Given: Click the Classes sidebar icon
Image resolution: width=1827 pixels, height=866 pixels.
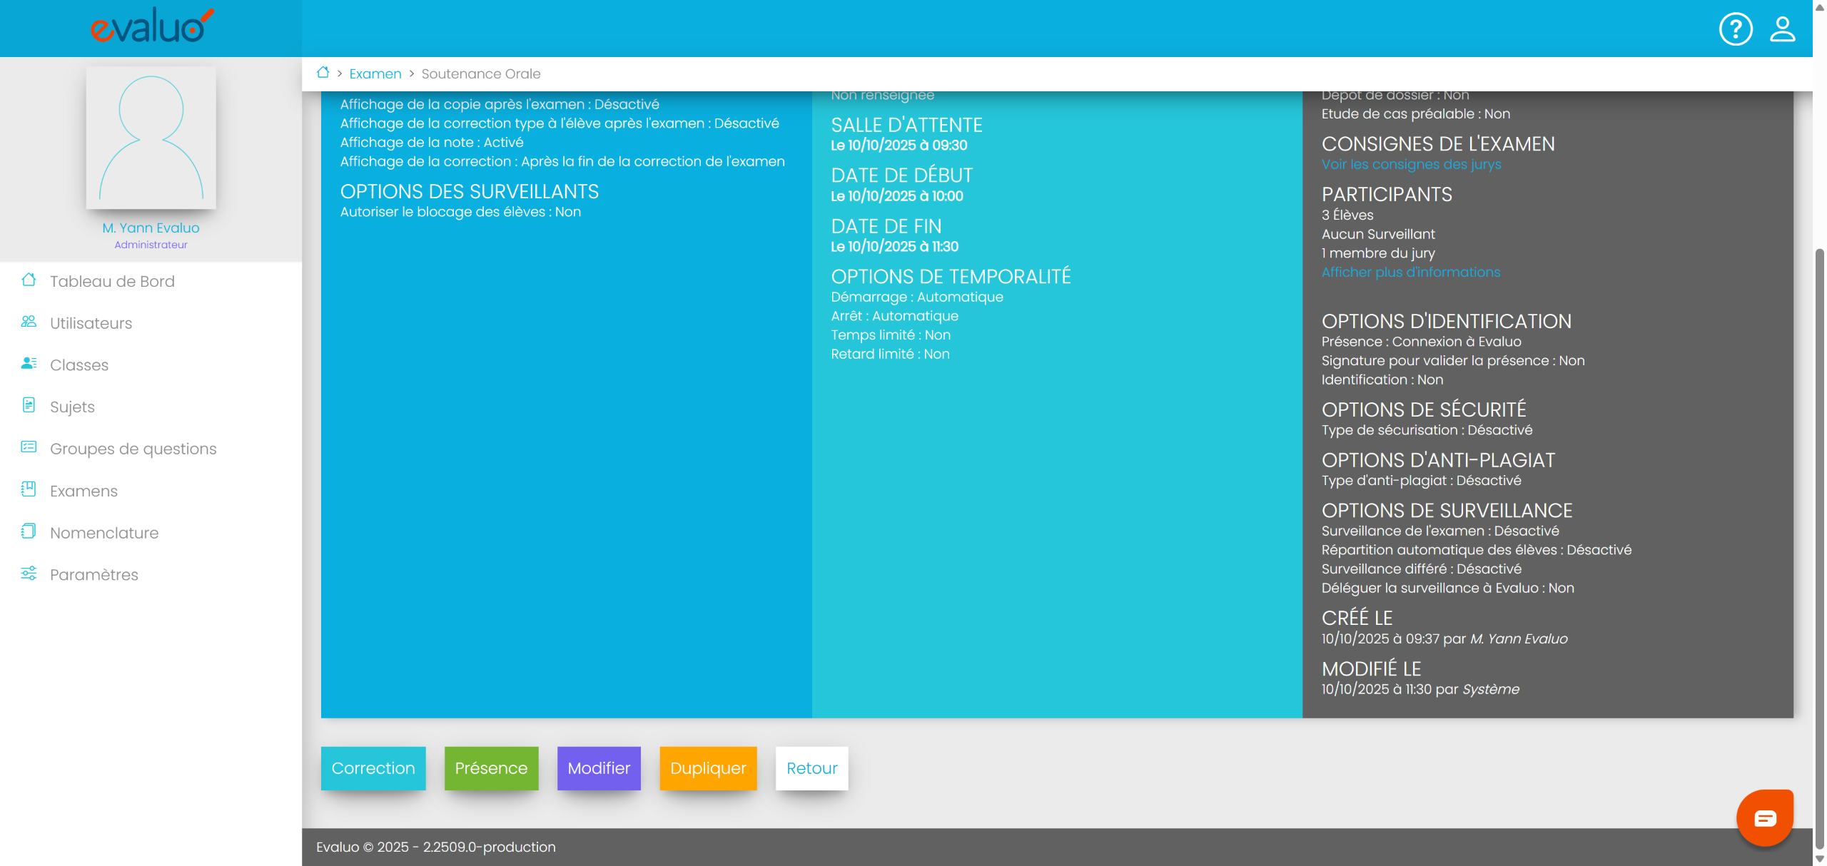Looking at the screenshot, I should (x=29, y=364).
